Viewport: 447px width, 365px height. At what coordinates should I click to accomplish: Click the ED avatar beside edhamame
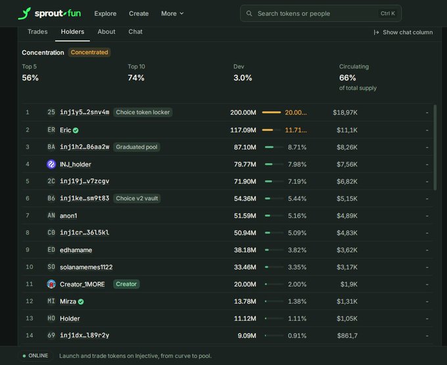(x=51, y=250)
